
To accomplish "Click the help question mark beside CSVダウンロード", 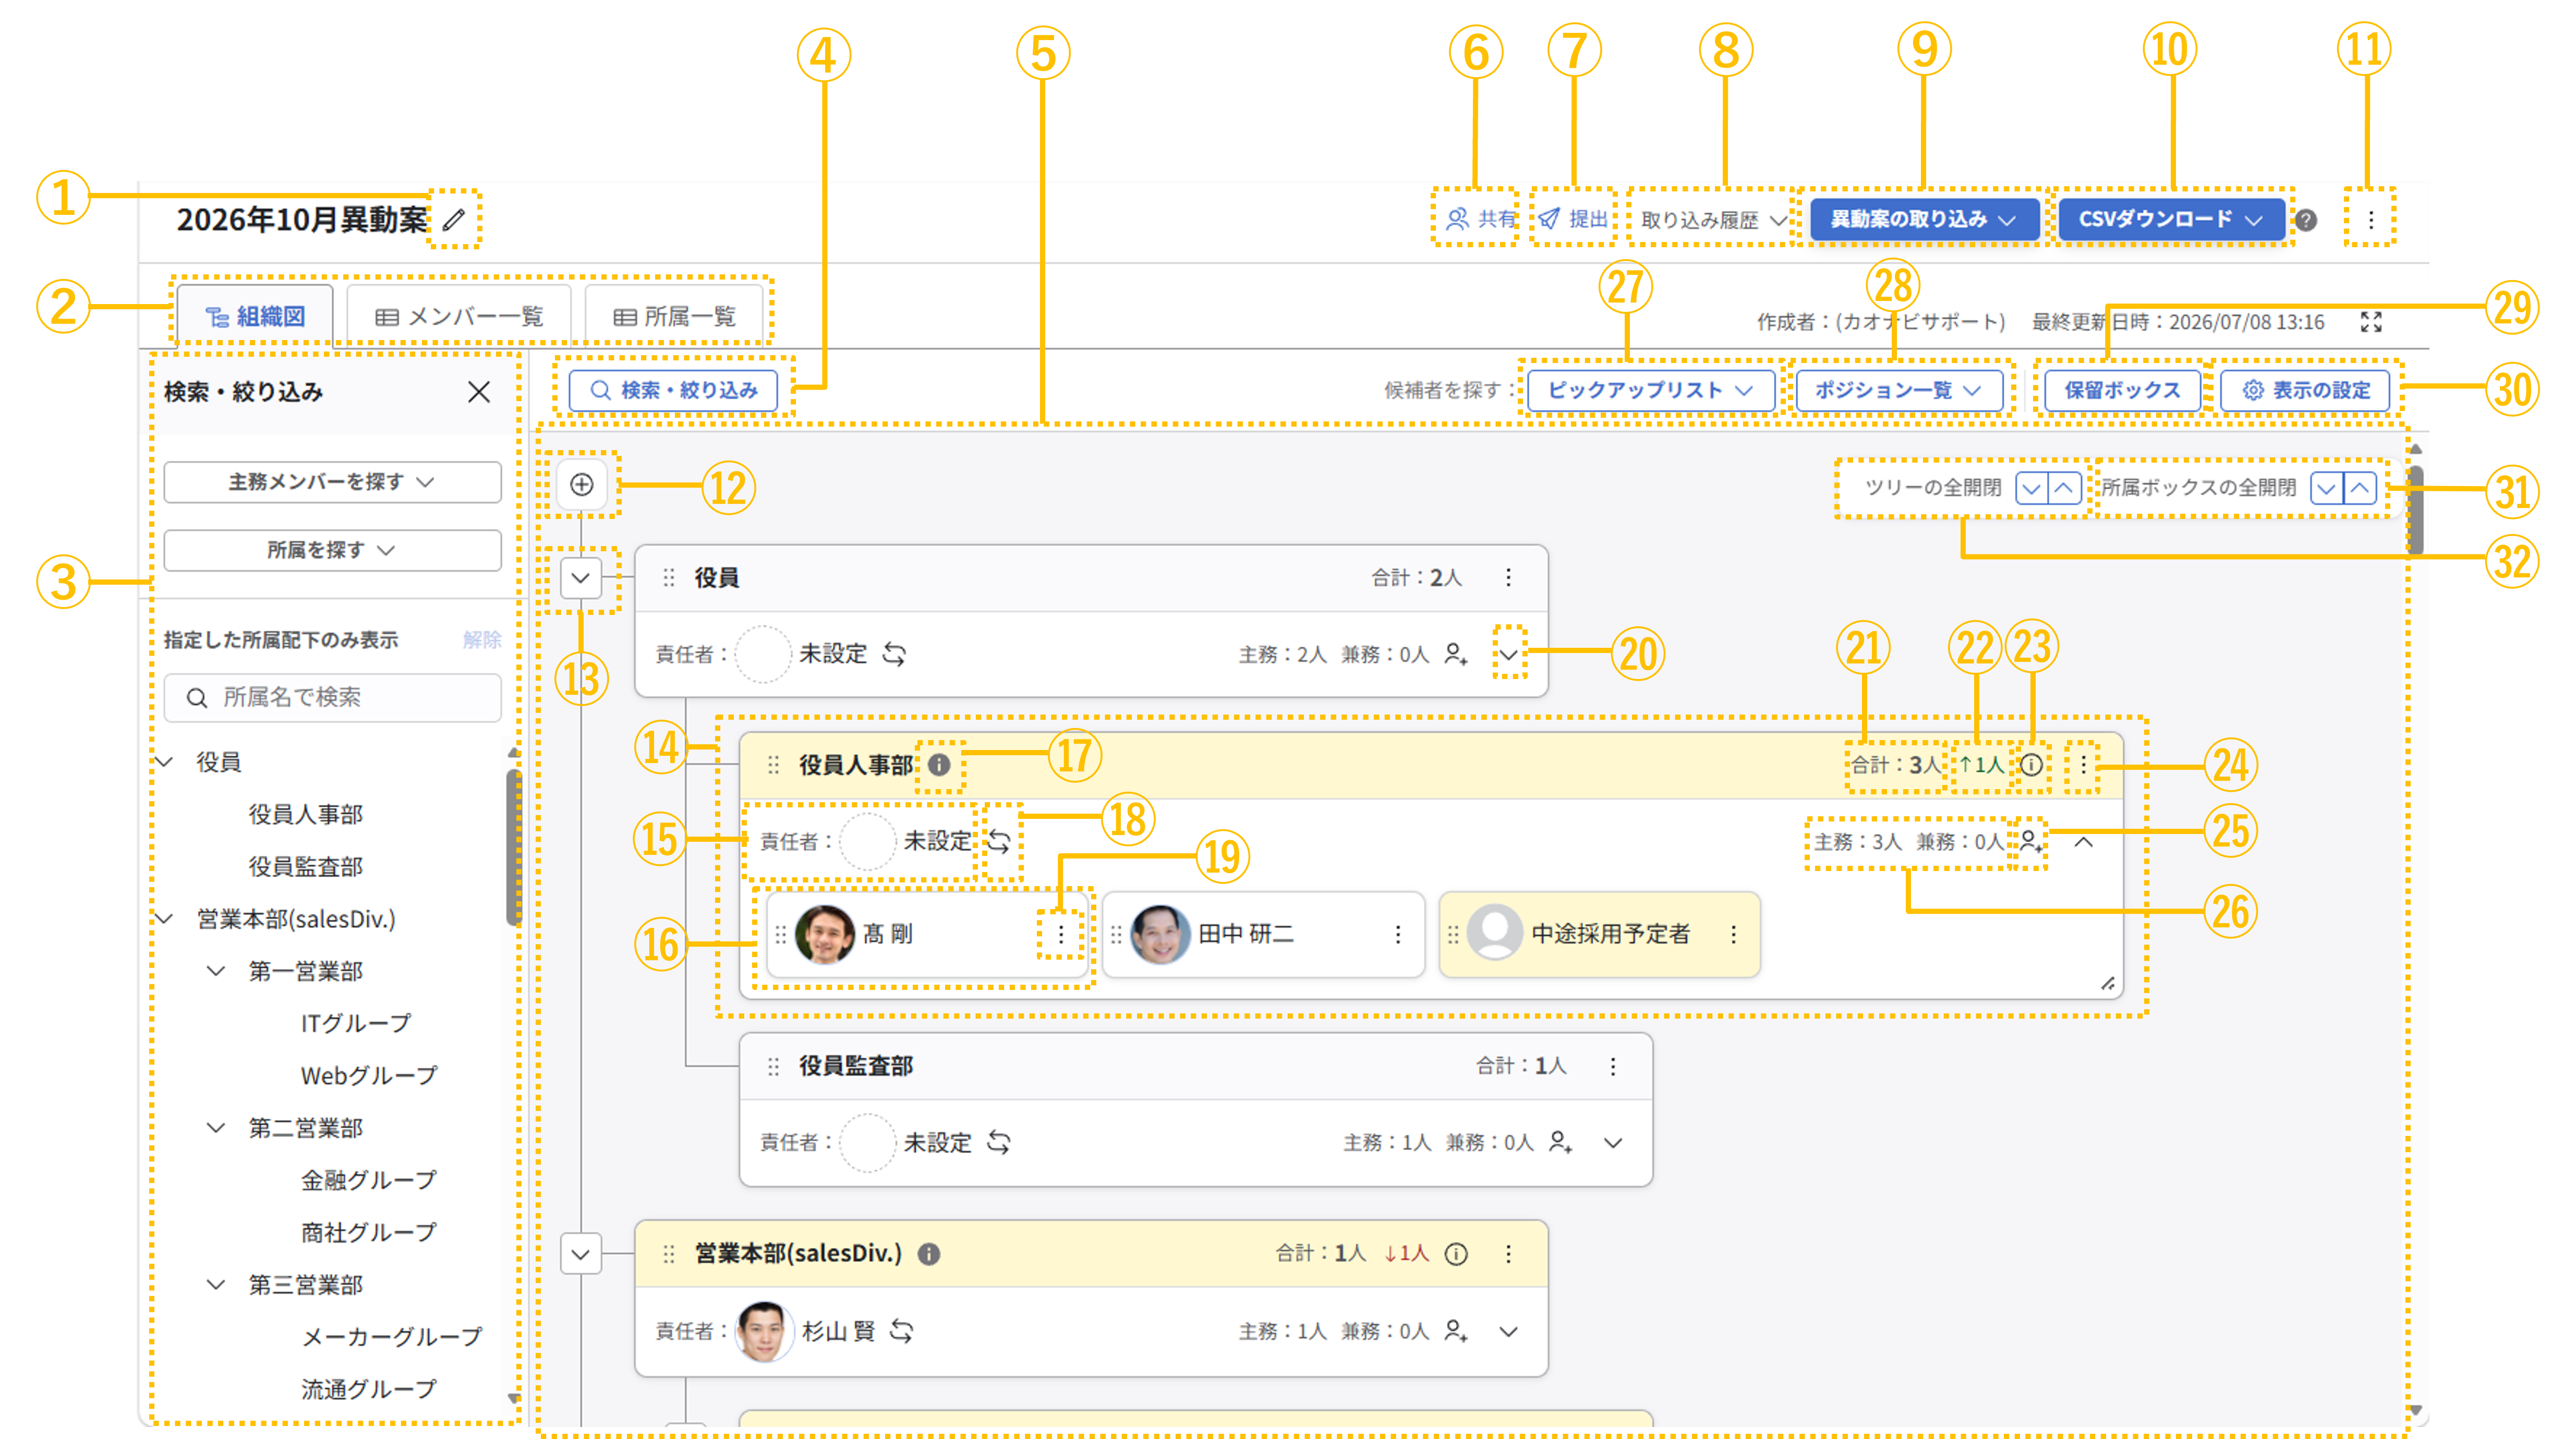I will coord(2306,220).
